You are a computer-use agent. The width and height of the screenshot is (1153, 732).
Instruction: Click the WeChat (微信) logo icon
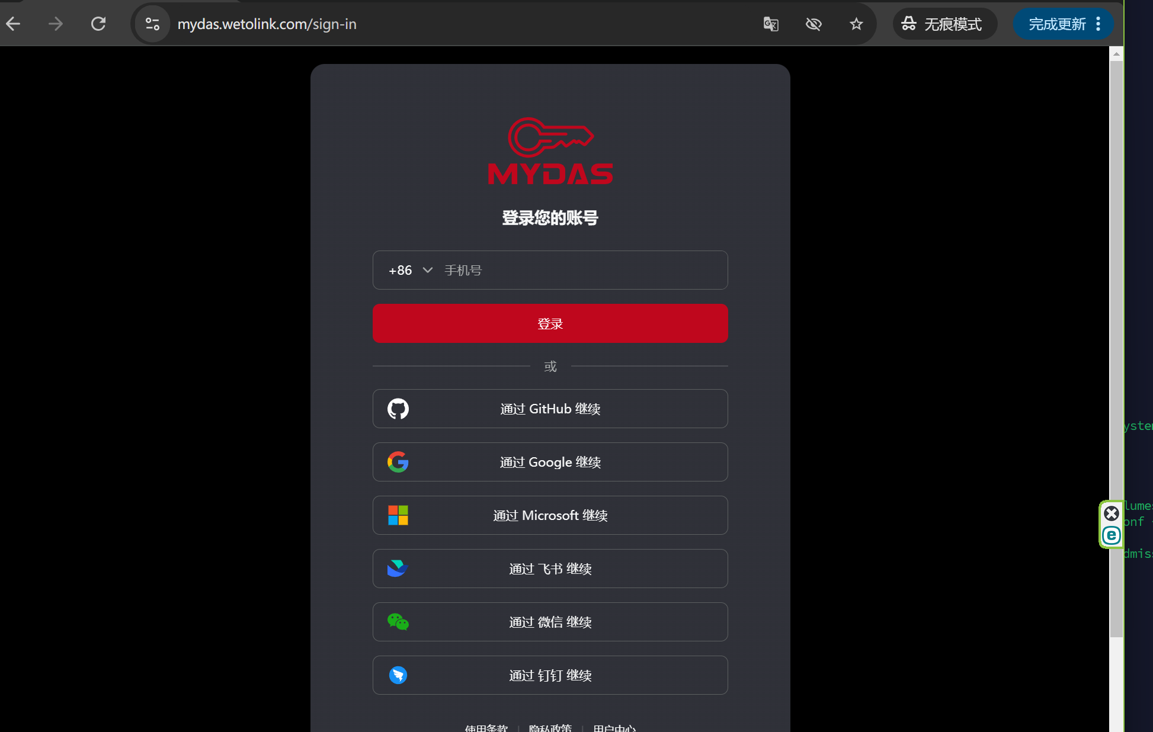click(398, 622)
